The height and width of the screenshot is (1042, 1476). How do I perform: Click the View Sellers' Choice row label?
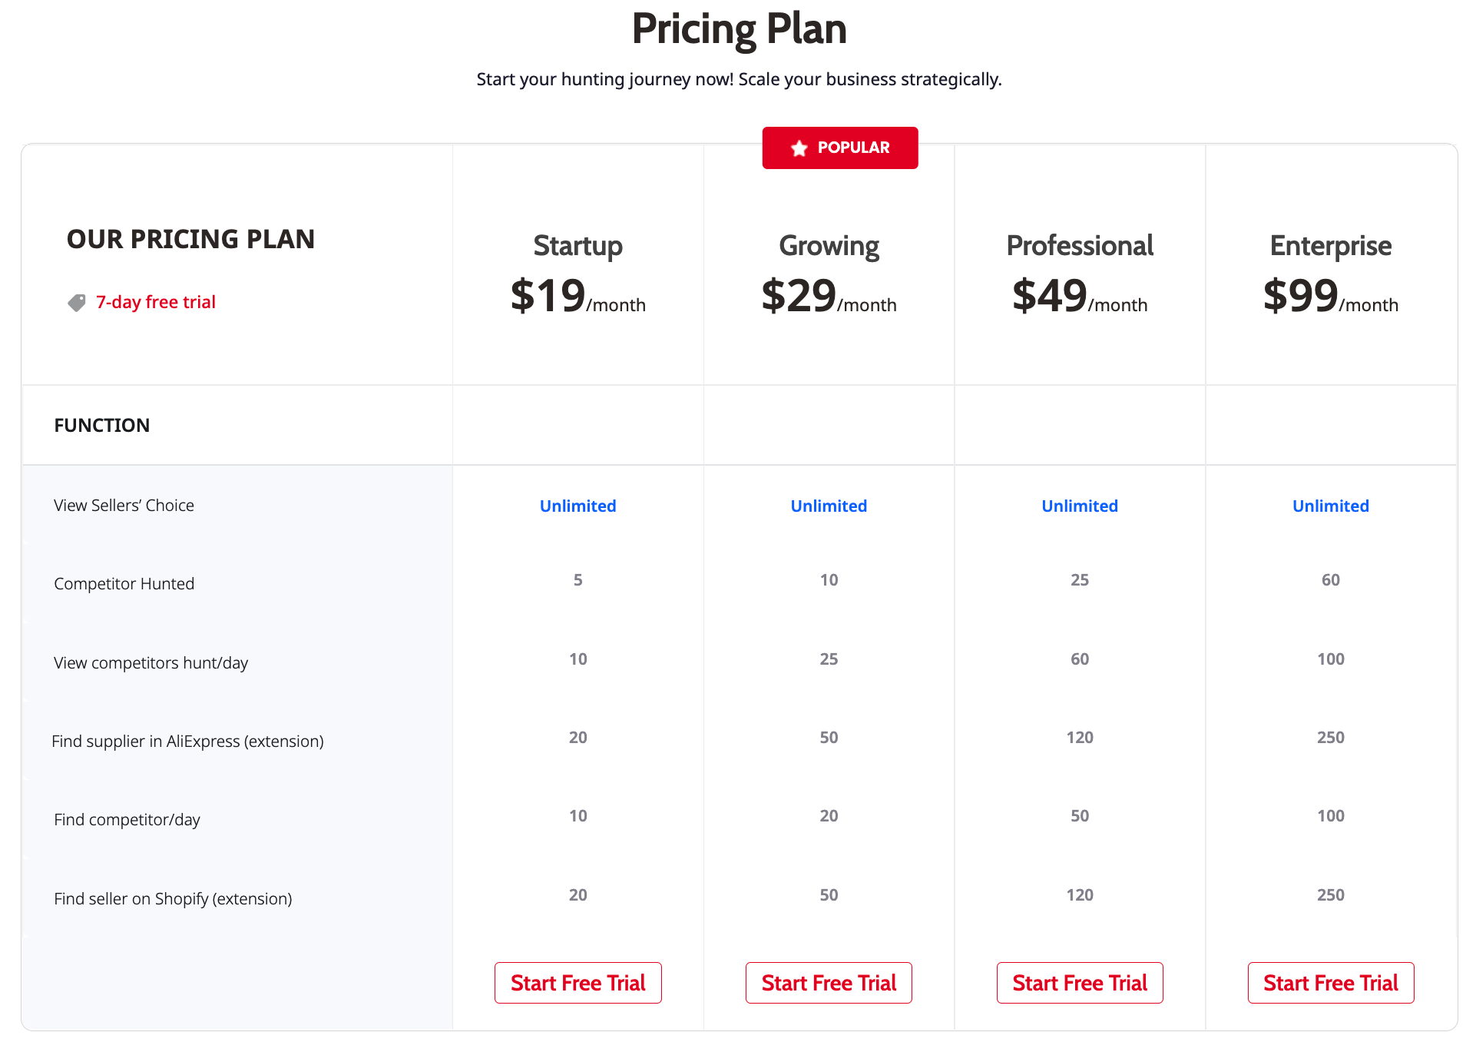click(x=124, y=506)
